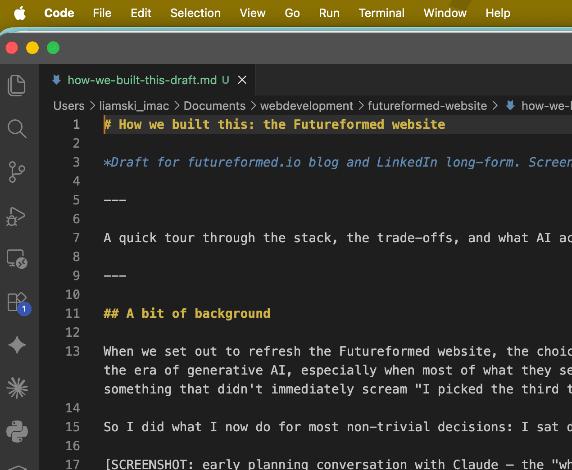
Task: Click the U untracked status marker on tab
Action: [226, 80]
